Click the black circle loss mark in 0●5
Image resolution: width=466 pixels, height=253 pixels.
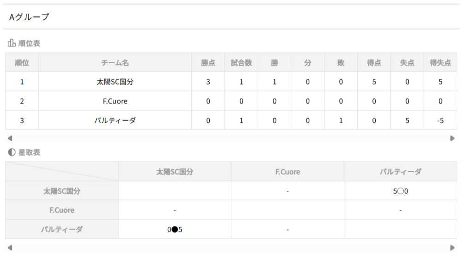[175, 229]
